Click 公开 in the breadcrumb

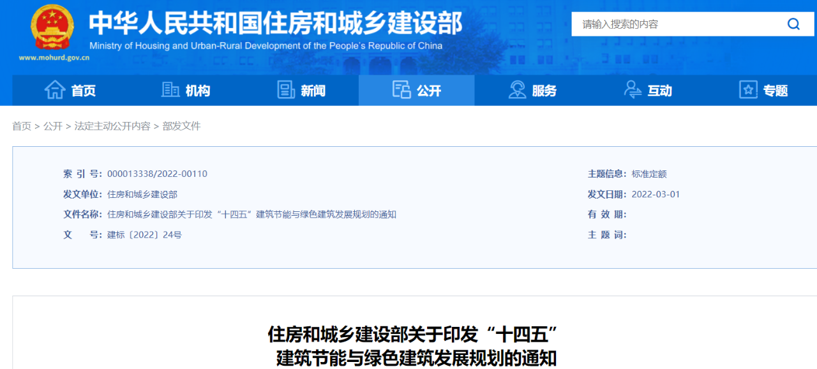(x=53, y=126)
